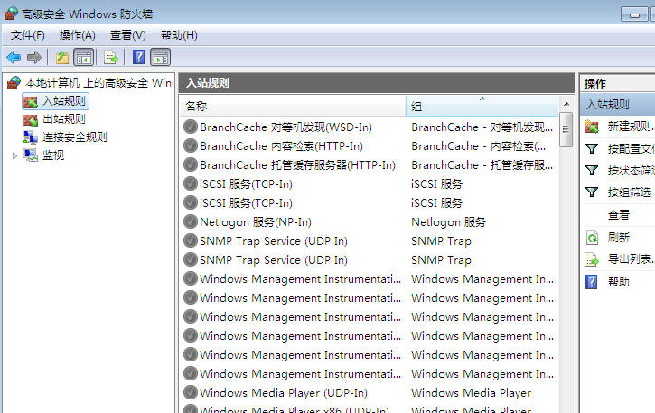The image size is (655, 413).
Task: Click the app icon in the title bar
Action: (x=11, y=14)
